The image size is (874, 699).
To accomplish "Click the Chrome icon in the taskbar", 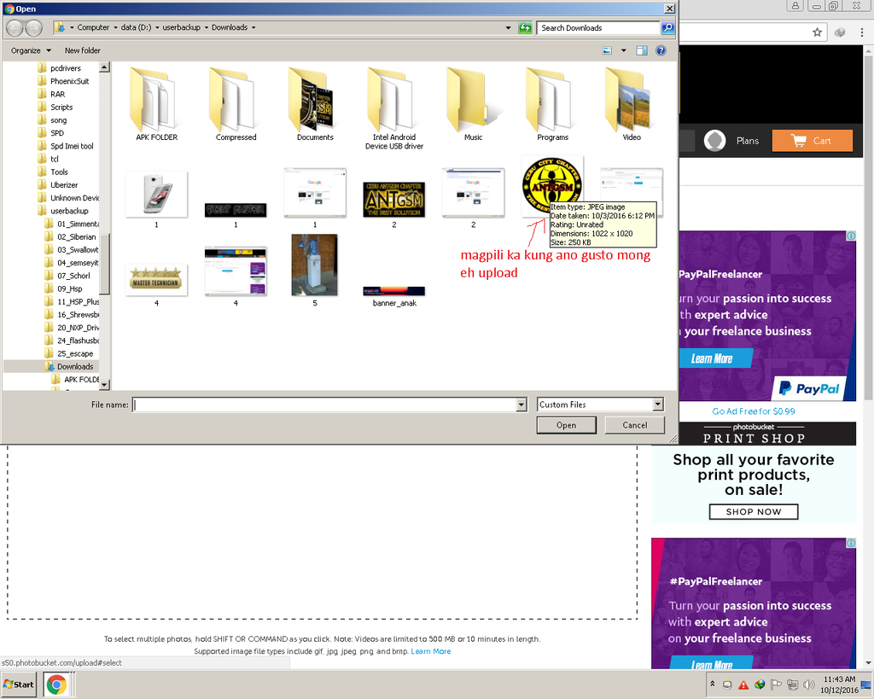I will pyautogui.click(x=56, y=684).
